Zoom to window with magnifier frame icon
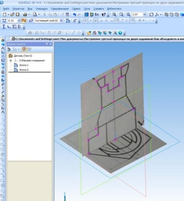The image size is (184, 201). coord(114,15)
